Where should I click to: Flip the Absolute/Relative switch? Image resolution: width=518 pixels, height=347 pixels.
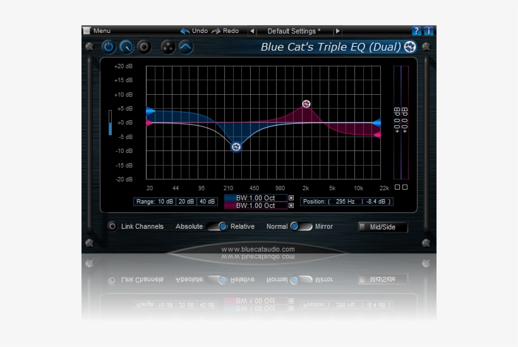pos(217,226)
